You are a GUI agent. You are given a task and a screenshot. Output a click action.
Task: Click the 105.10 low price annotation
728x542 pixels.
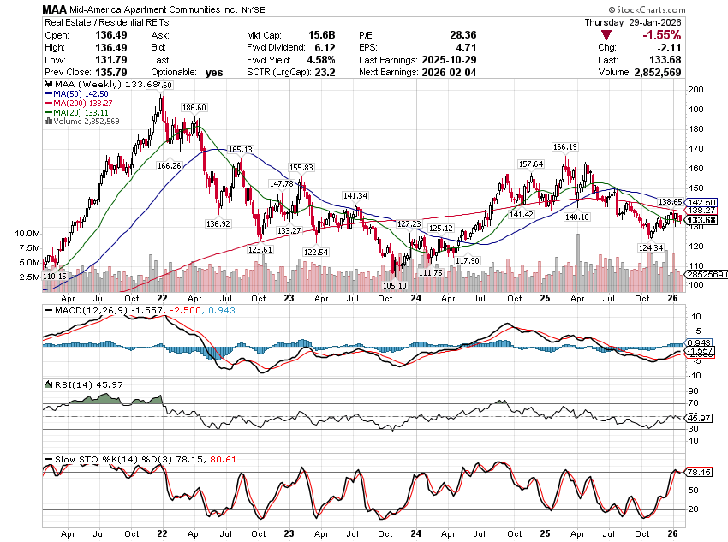tap(394, 286)
